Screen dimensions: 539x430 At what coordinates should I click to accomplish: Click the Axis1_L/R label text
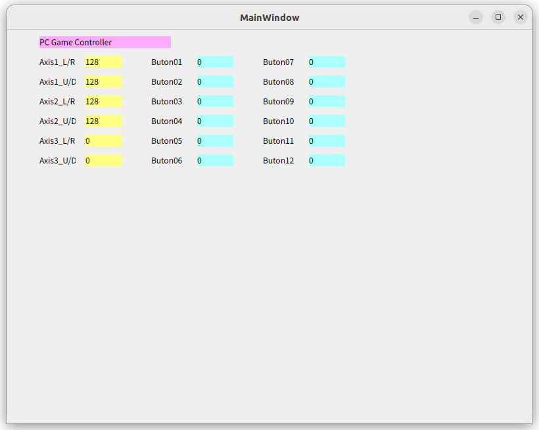point(57,62)
